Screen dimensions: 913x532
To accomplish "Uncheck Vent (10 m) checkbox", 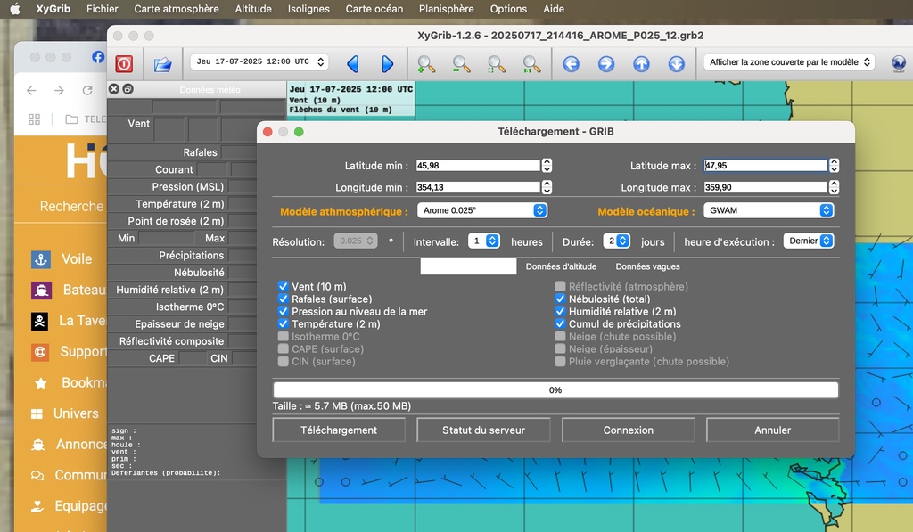I will pos(283,286).
